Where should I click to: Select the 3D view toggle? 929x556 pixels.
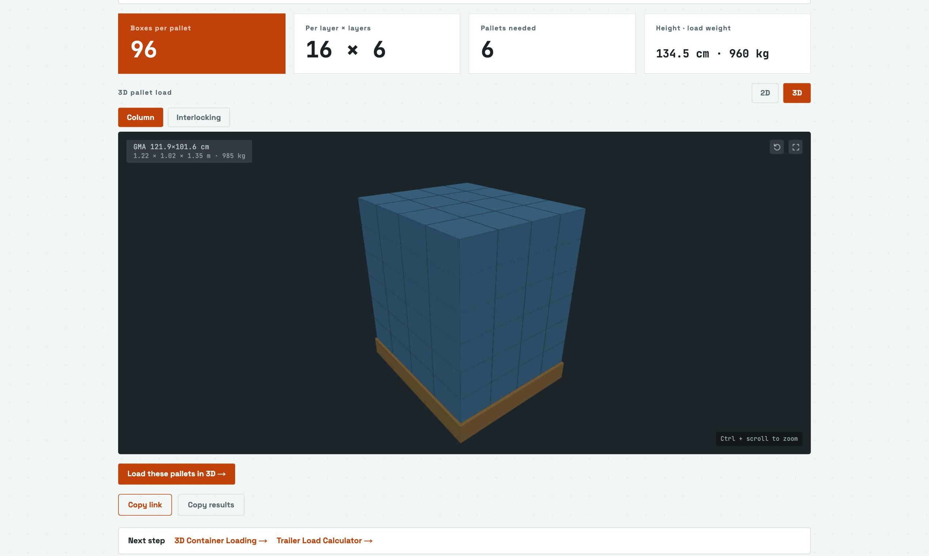pos(796,93)
